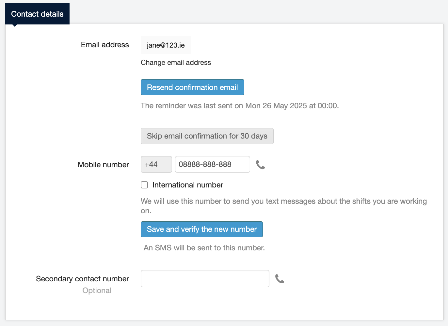Click the "International number" checkbox label text
Viewport: 448px width, 326px height.
click(187, 185)
